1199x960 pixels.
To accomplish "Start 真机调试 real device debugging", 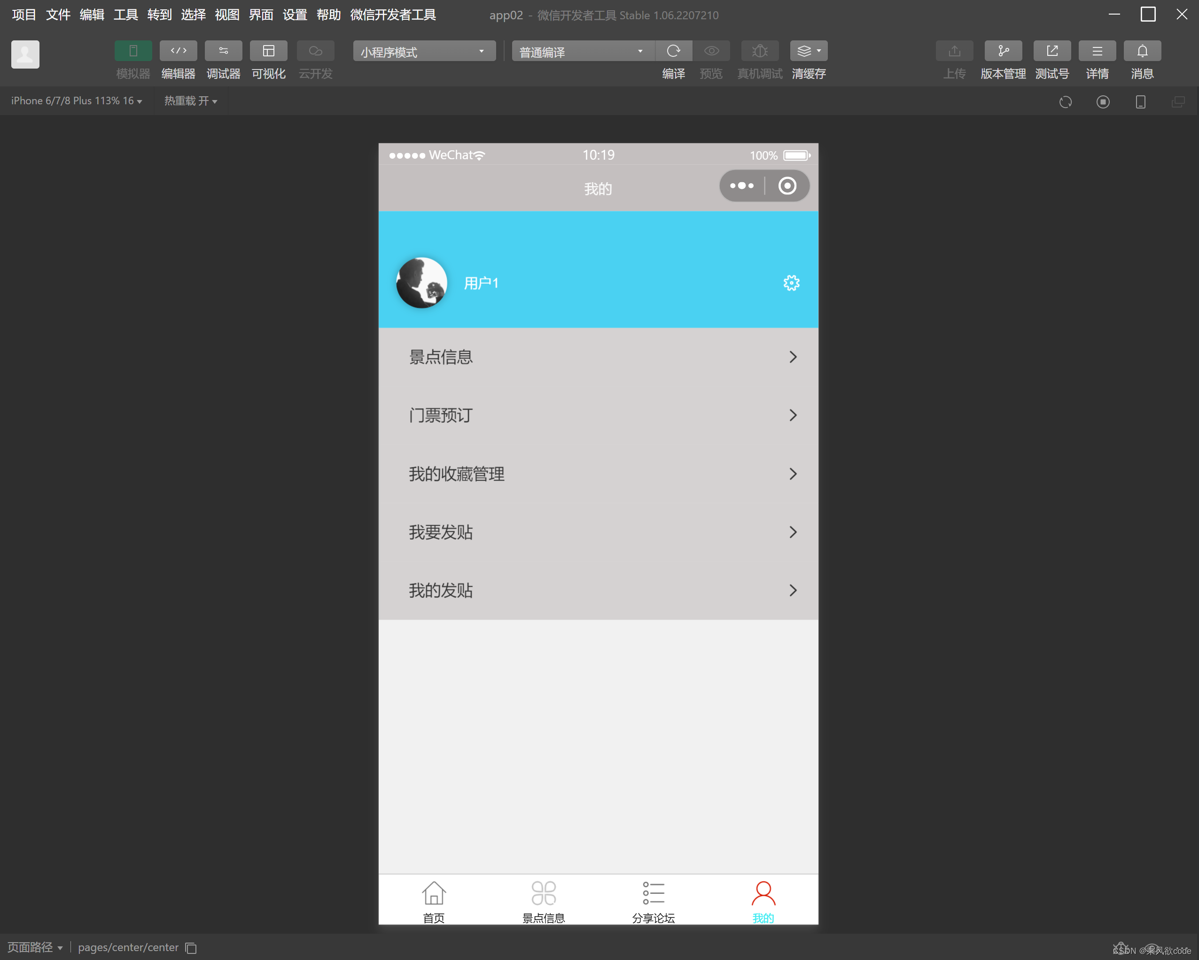I will 760,51.
